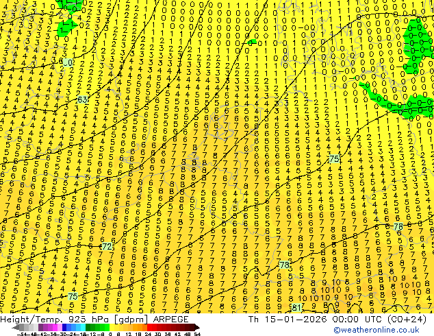Click the 'Height/Temp. 925 hPa' title text
434x336 pixels.
(55, 320)
